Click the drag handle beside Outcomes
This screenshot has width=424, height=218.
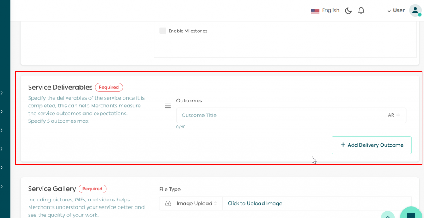pos(168,106)
